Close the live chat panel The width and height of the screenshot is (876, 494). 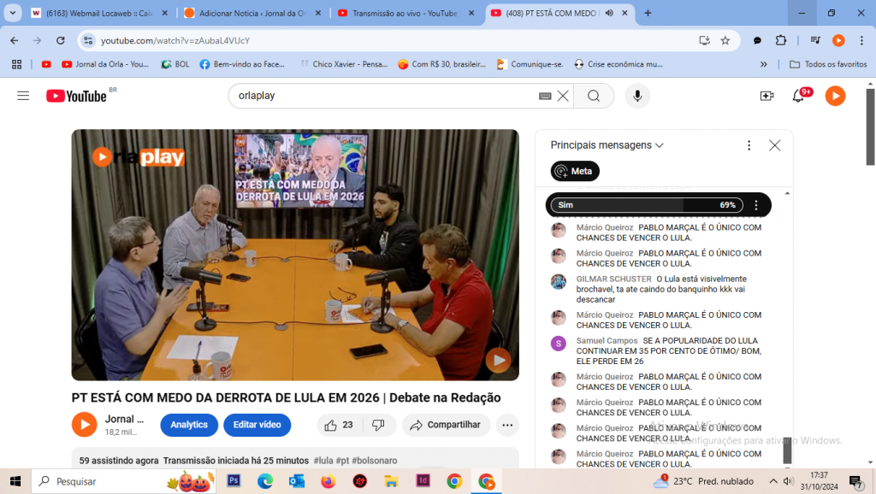tap(774, 145)
